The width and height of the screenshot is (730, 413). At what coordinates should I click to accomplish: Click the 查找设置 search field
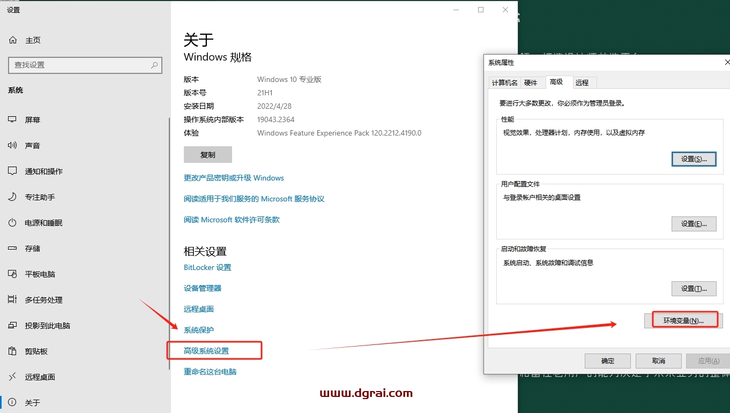85,65
